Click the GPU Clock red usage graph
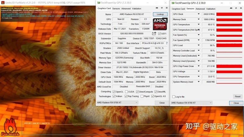244x137 pixels. coord(229,14)
